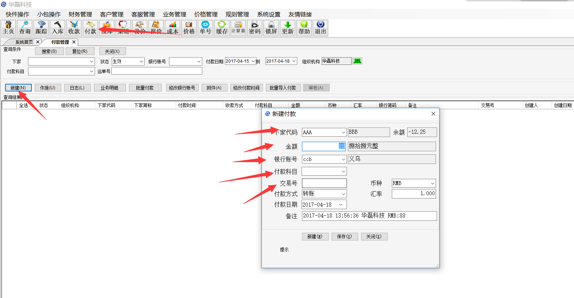The height and width of the screenshot is (298, 574).
Task: Click the 更新 update toolbar icon
Action: click(287, 28)
